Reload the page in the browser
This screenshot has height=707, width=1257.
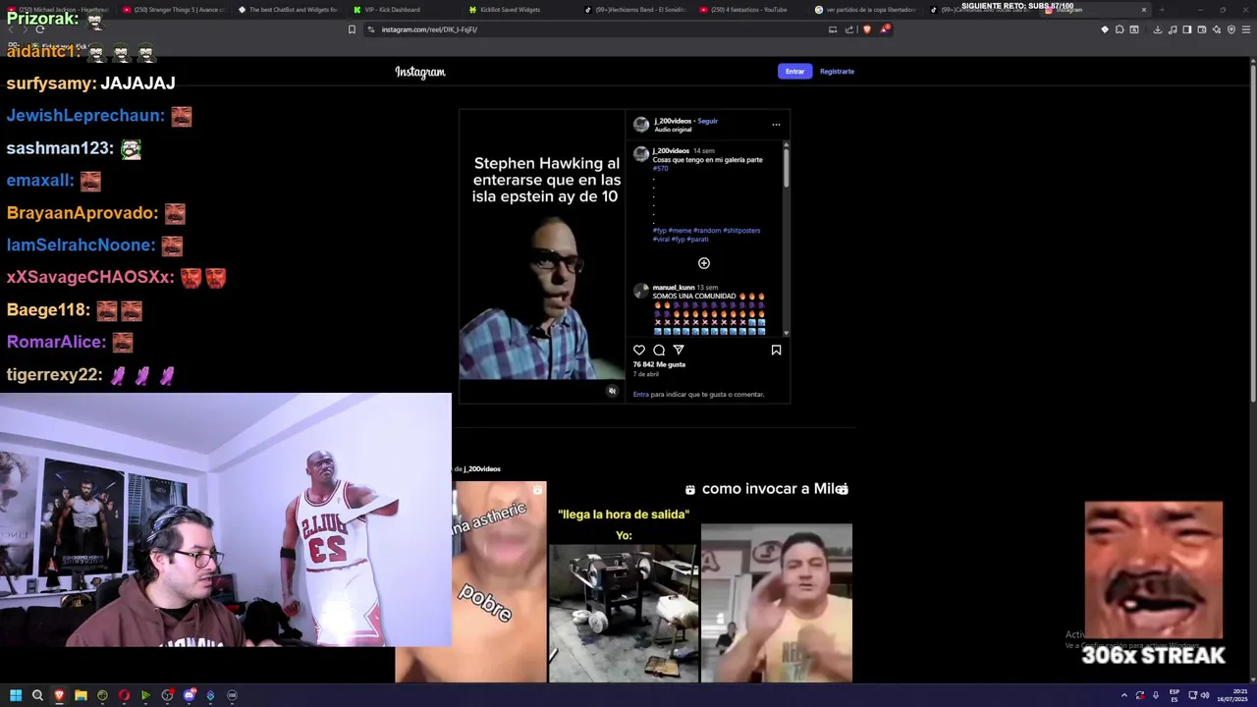pos(39,29)
